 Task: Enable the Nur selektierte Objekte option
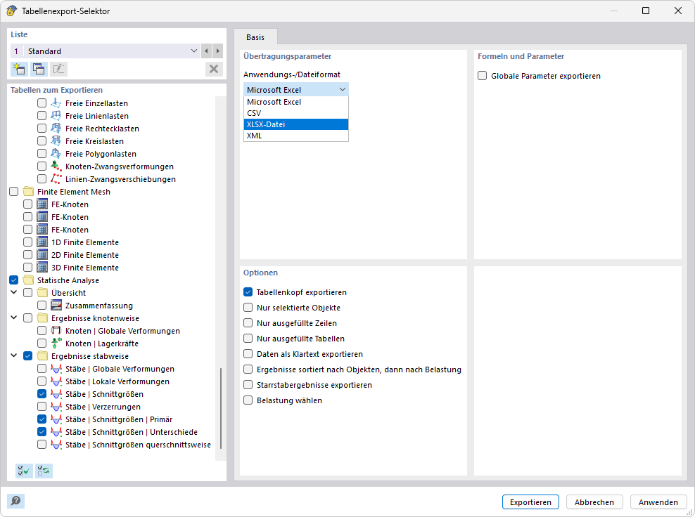248,307
